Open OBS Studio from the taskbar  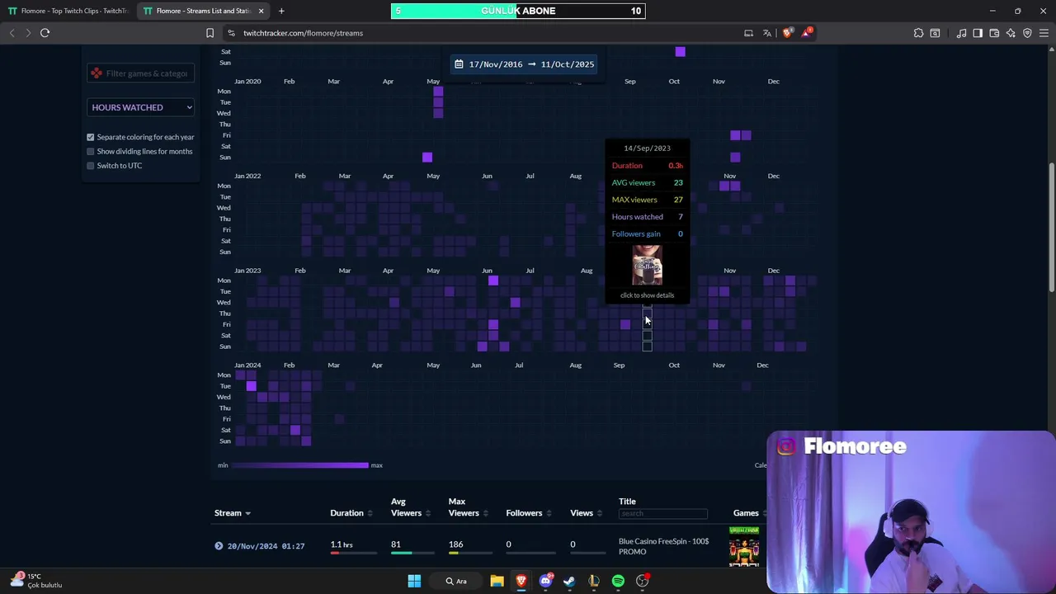pyautogui.click(x=643, y=581)
